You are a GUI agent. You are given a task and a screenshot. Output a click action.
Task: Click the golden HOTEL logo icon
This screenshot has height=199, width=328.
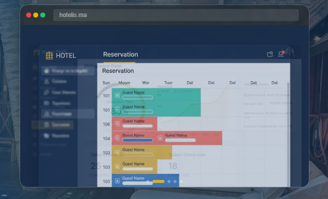click(49, 56)
